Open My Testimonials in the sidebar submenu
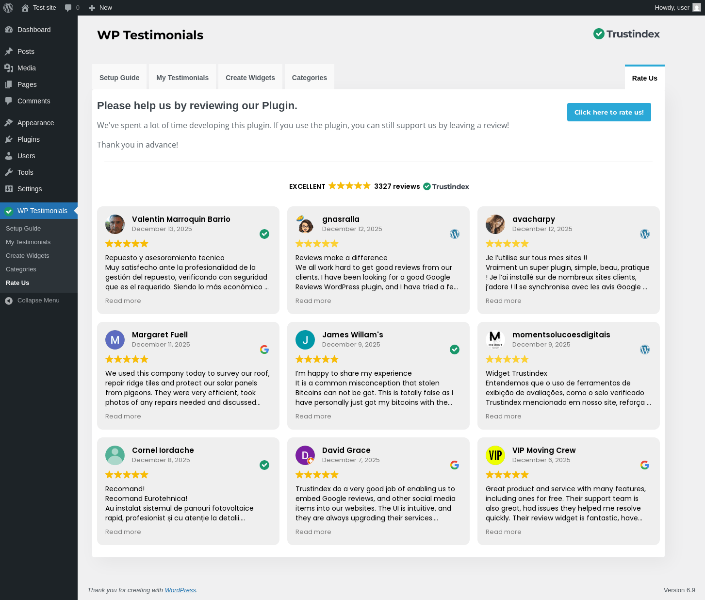This screenshot has height=600, width=705. coord(28,242)
